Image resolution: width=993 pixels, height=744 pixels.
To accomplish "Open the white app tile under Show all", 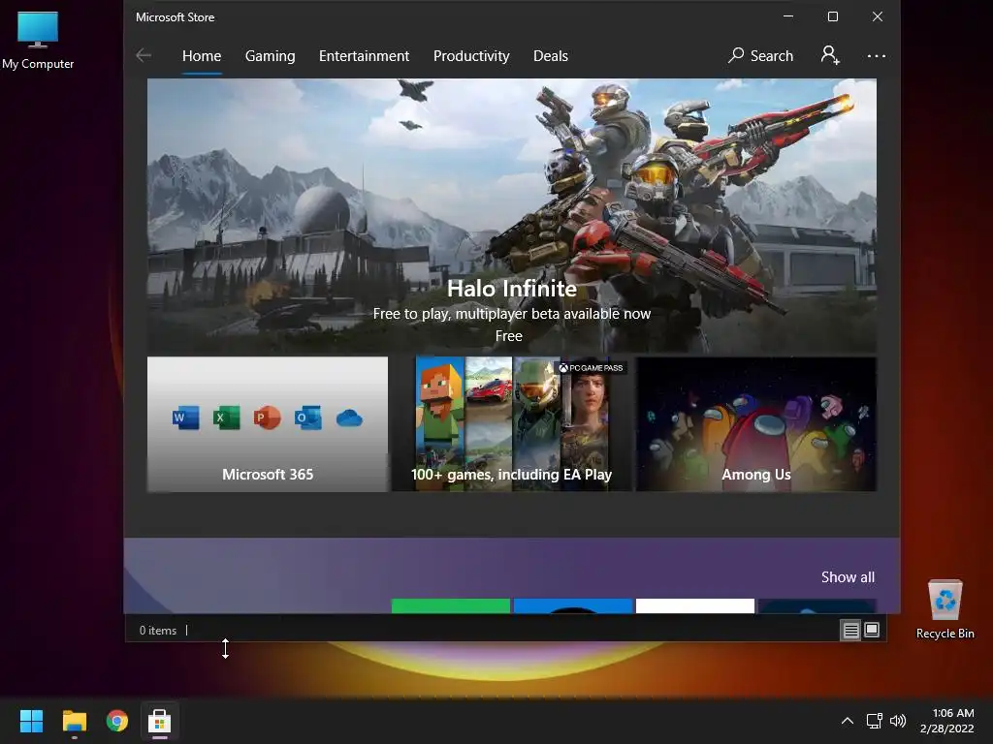I will [694, 605].
